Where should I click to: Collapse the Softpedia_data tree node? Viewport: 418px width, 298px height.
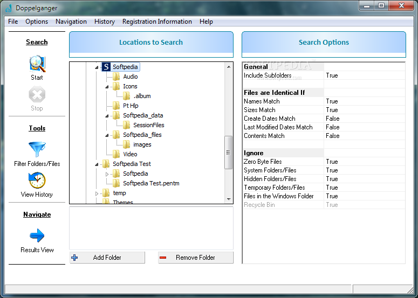point(107,116)
